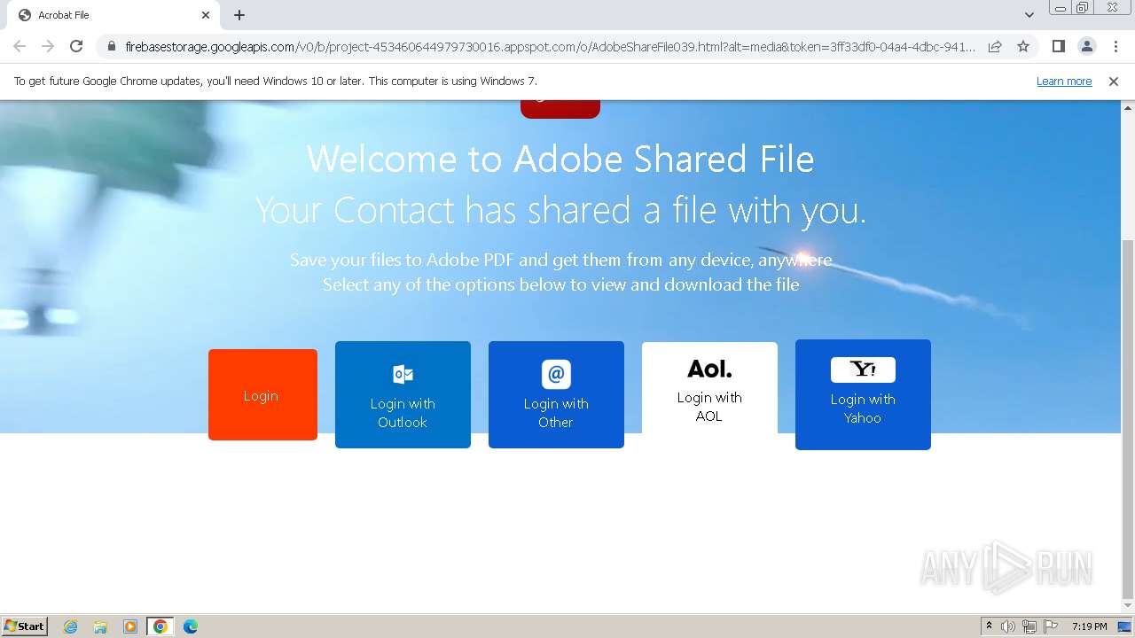Open a new browser tab
The image size is (1135, 638).
tap(239, 15)
